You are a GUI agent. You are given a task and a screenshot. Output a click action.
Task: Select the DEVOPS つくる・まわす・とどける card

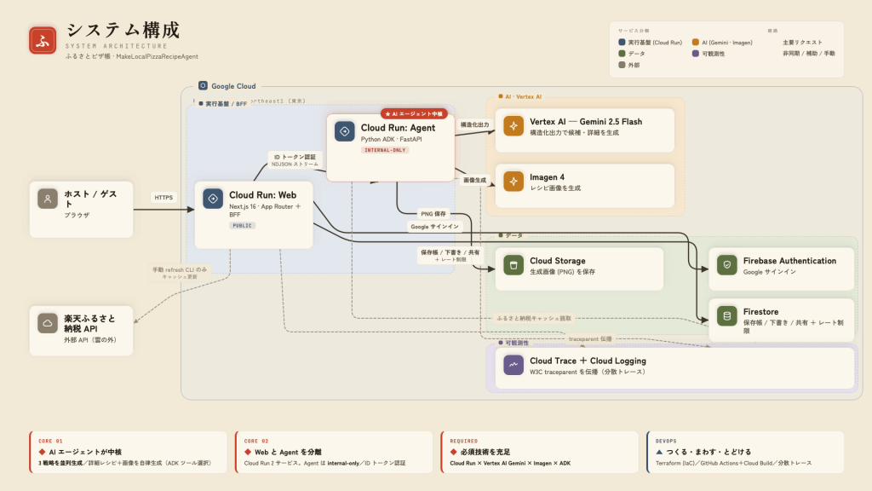[745, 452]
